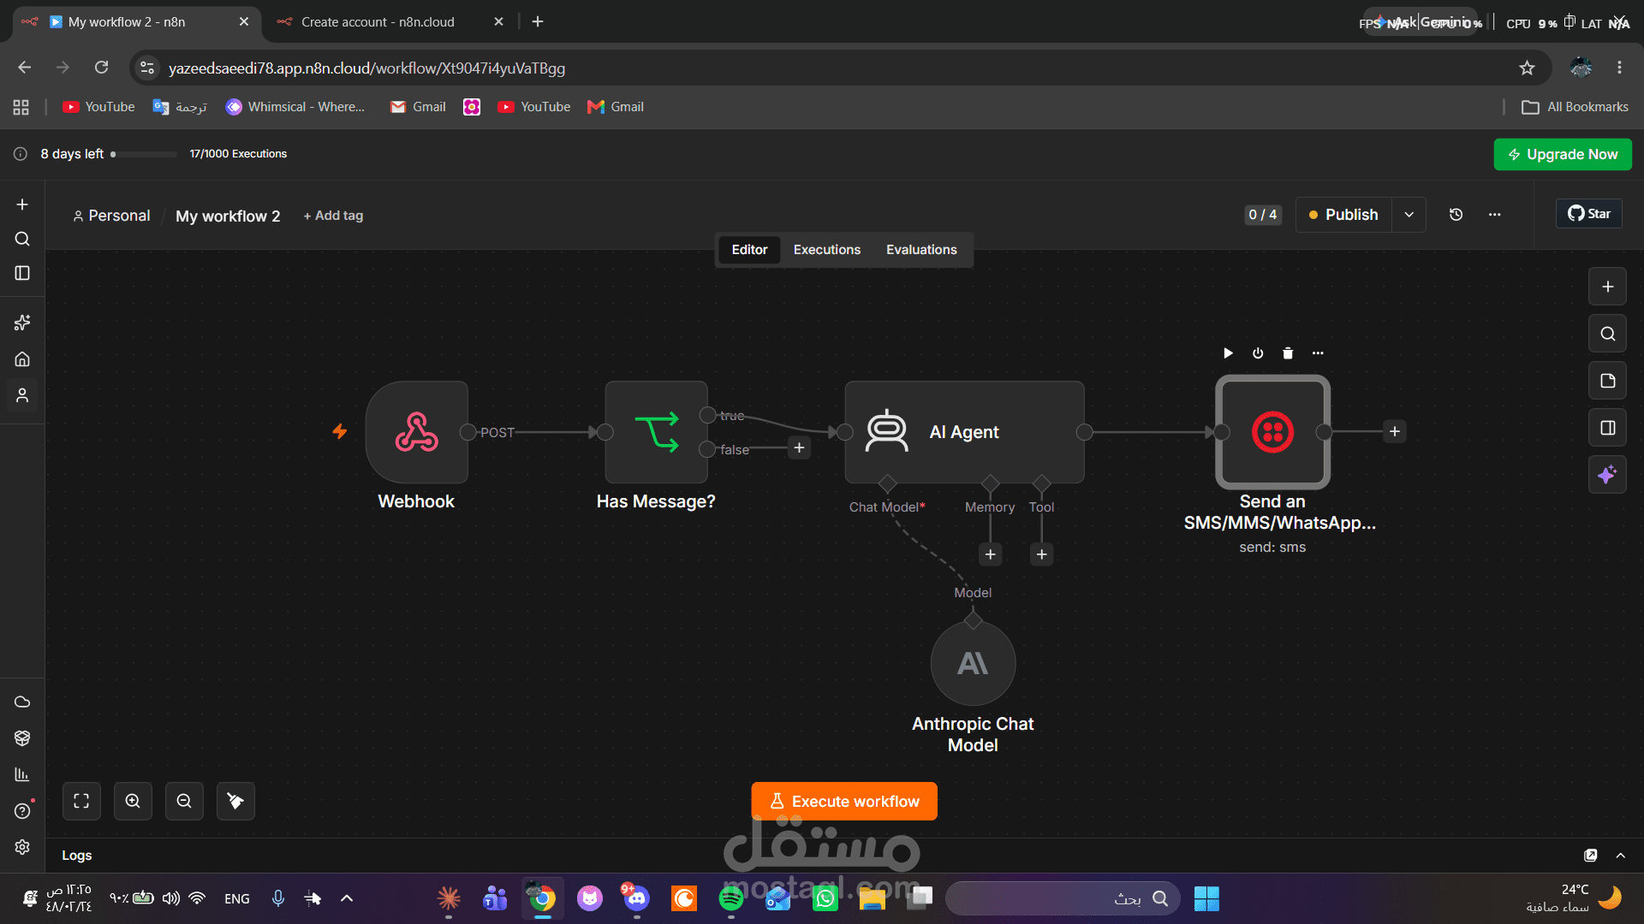
Task: Fit the workflow to view
Action: [81, 801]
